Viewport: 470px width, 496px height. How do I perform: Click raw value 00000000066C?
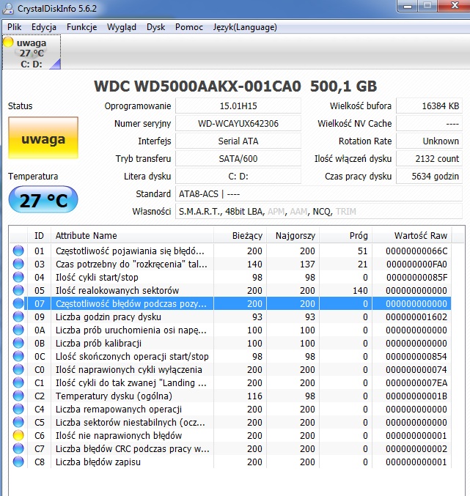[x=416, y=251]
